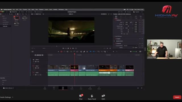Jump to the first frame
The height and width of the screenshot is (102, 182).
(63, 48)
